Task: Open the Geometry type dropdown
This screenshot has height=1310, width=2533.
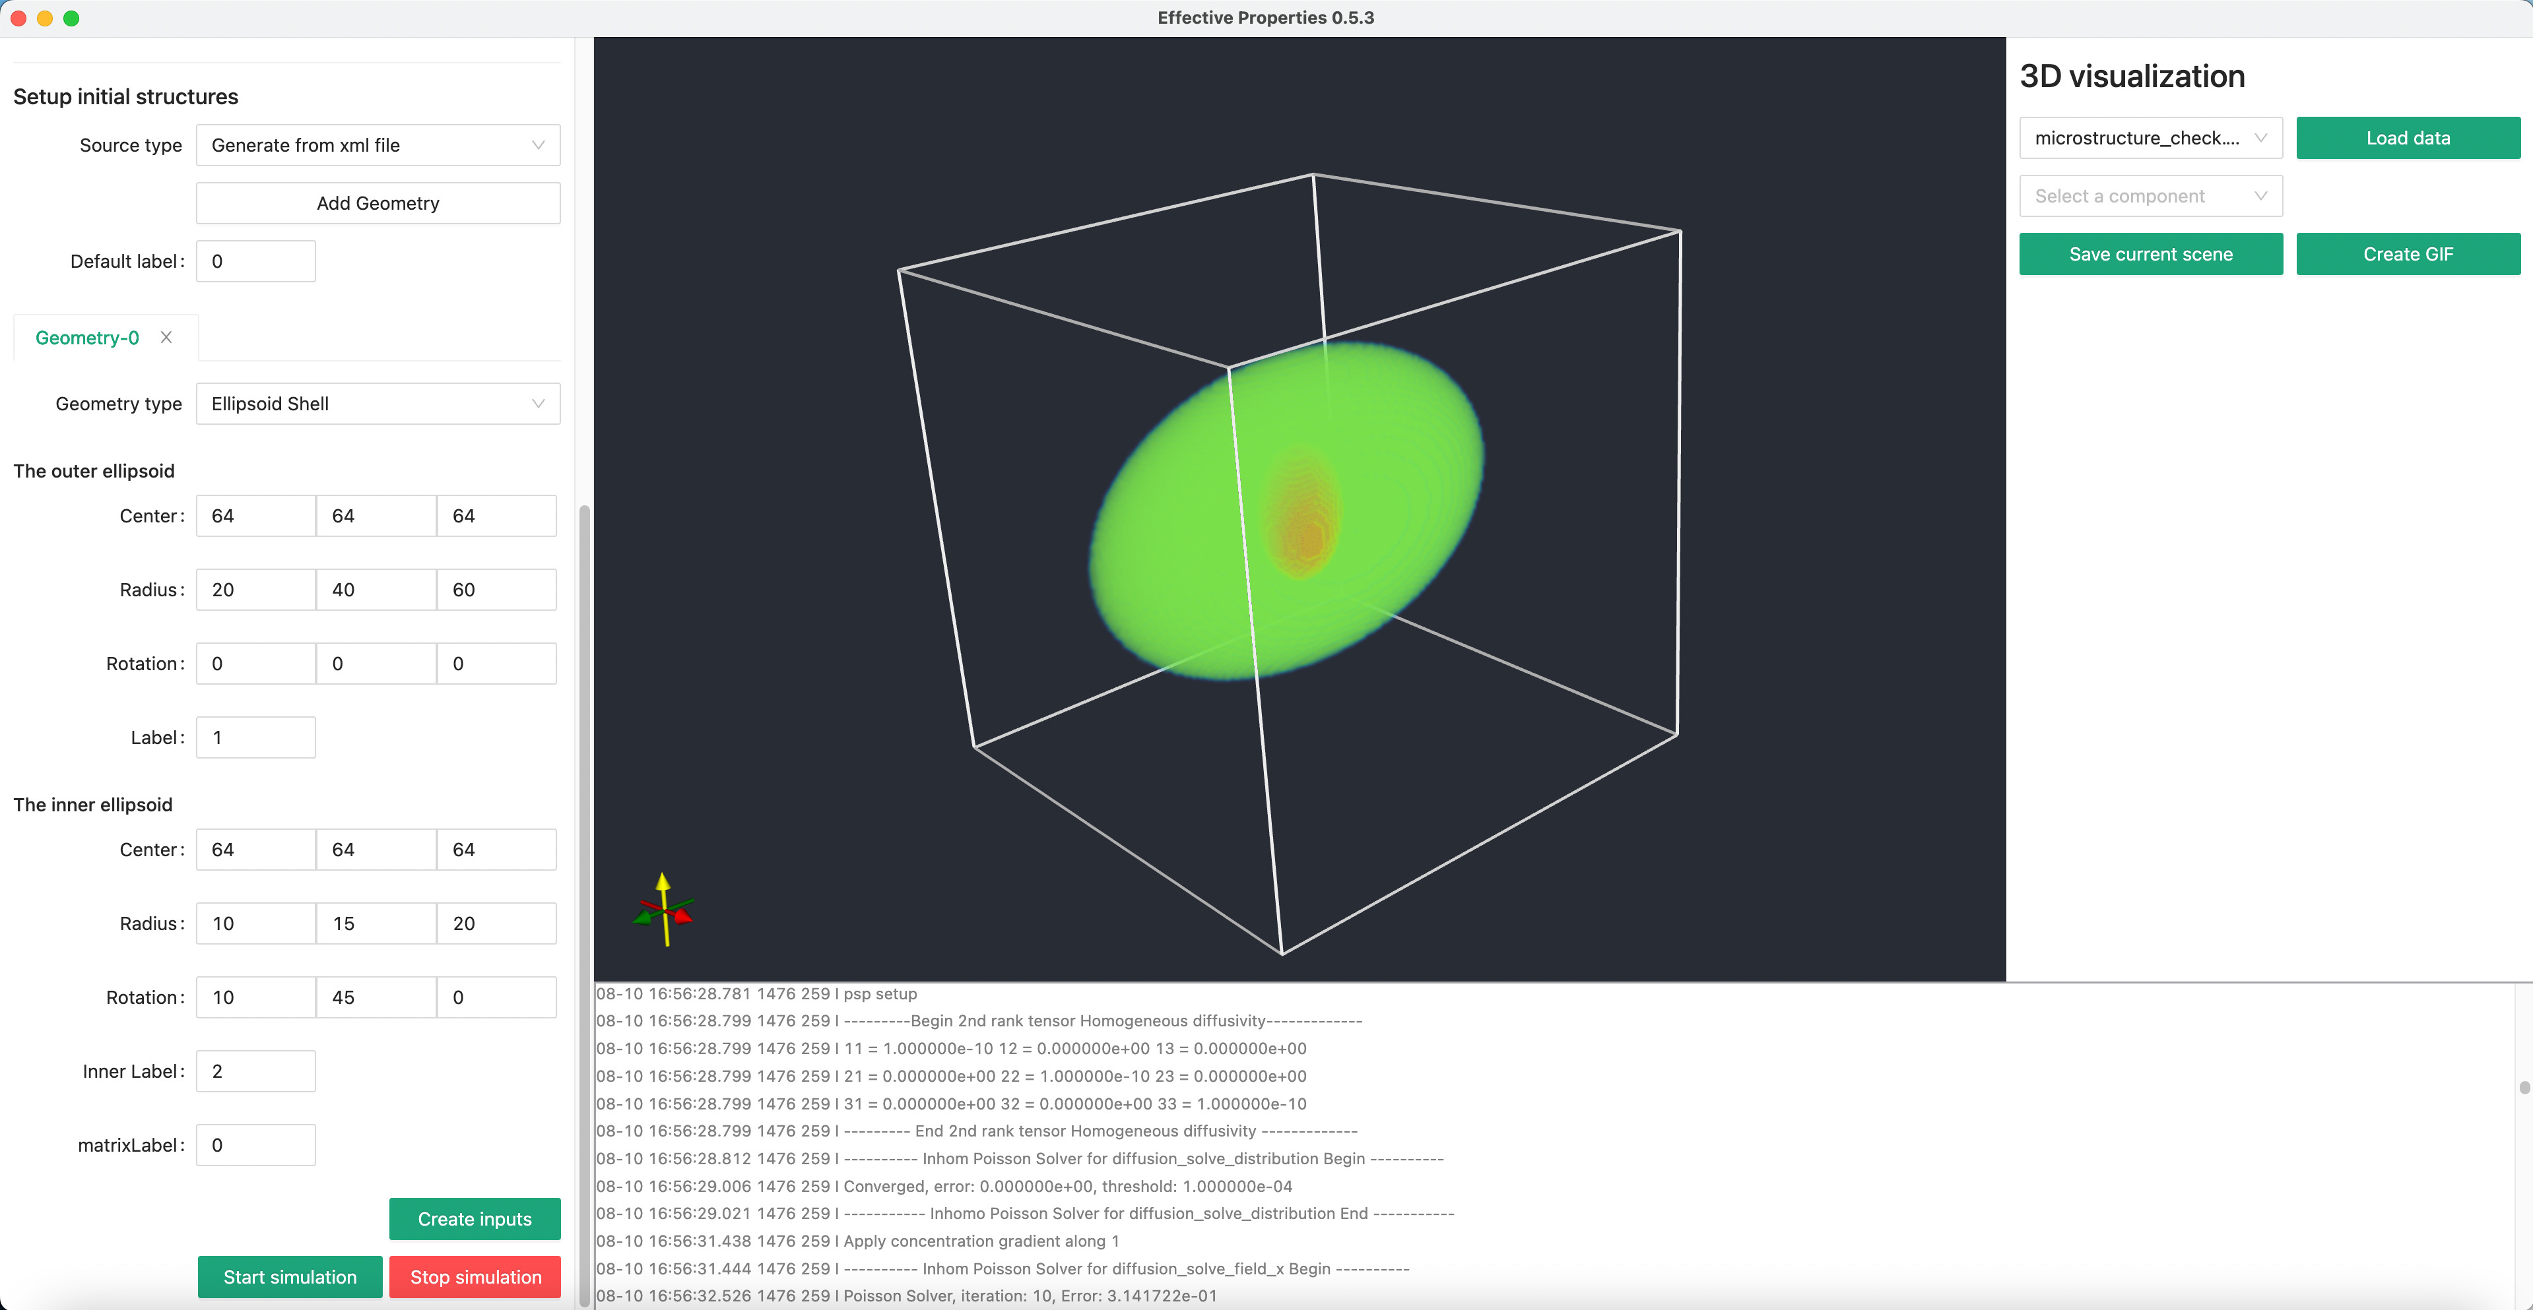Action: pyautogui.click(x=378, y=404)
